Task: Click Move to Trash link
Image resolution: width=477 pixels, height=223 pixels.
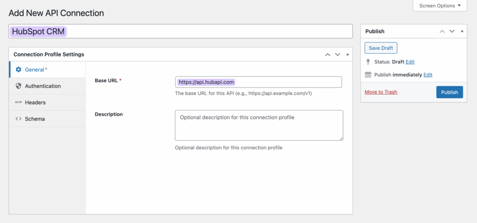Action: tap(381, 92)
